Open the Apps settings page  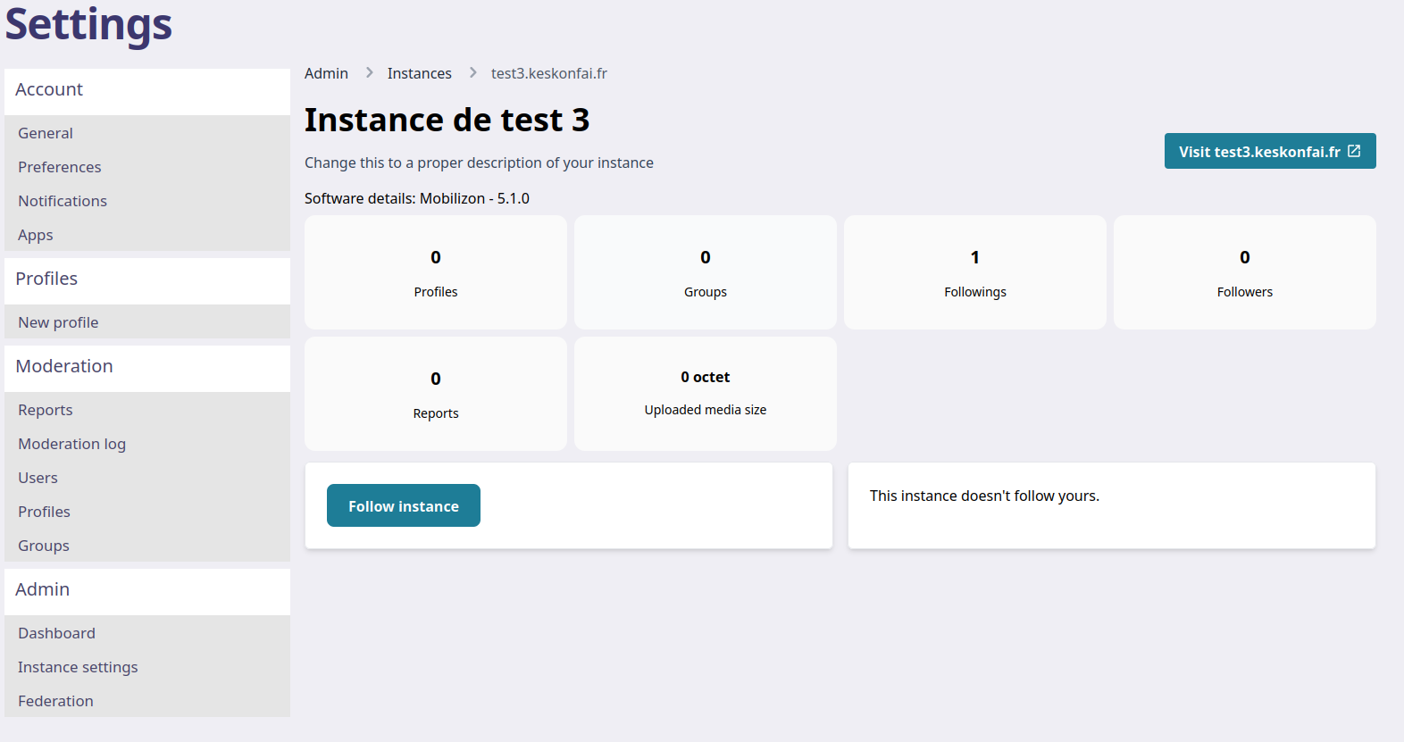[36, 235]
